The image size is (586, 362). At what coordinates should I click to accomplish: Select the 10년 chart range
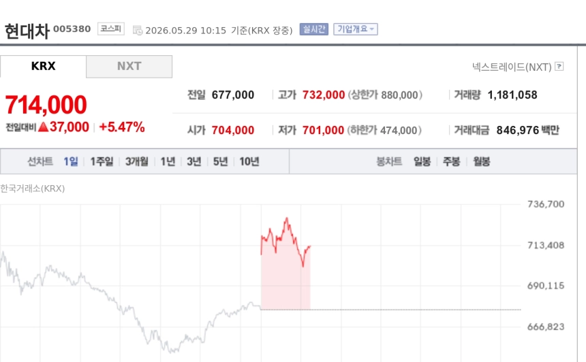(249, 161)
